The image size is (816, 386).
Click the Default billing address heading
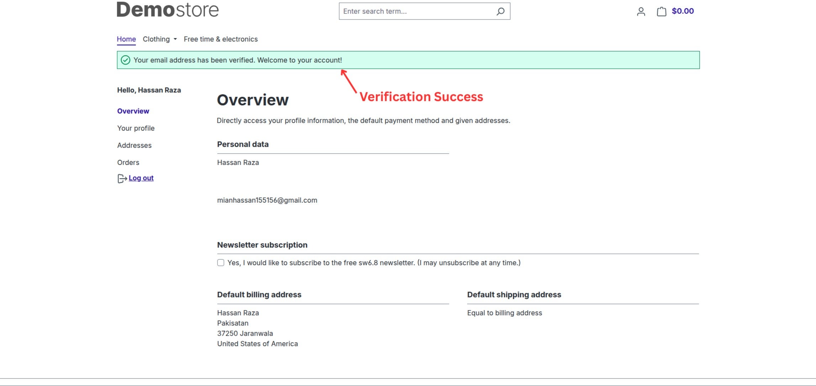click(259, 295)
